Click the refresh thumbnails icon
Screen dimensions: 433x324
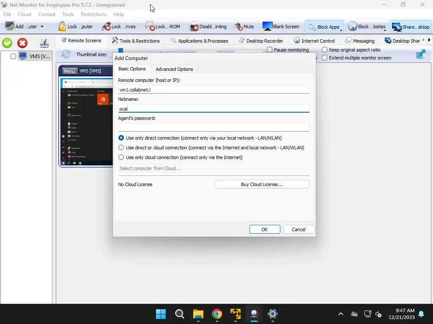click(x=66, y=54)
